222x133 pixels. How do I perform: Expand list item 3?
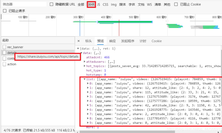click(x=88, y=97)
